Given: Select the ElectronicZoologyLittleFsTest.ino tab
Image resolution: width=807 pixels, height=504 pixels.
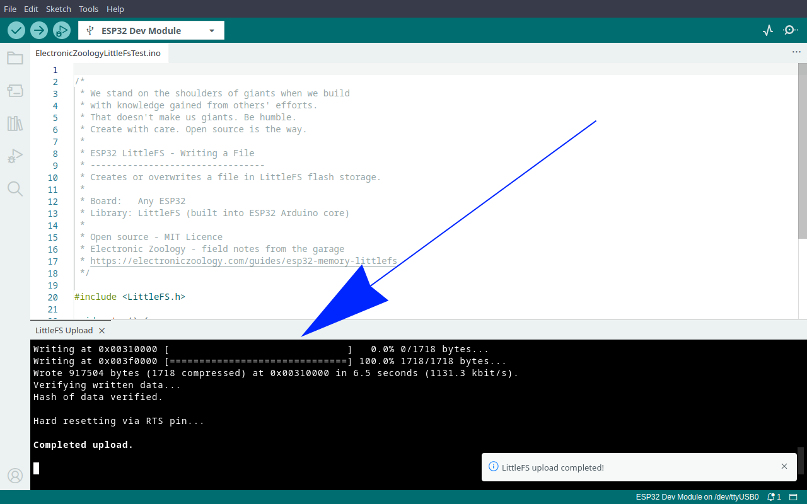Looking at the screenshot, I should [98, 54].
